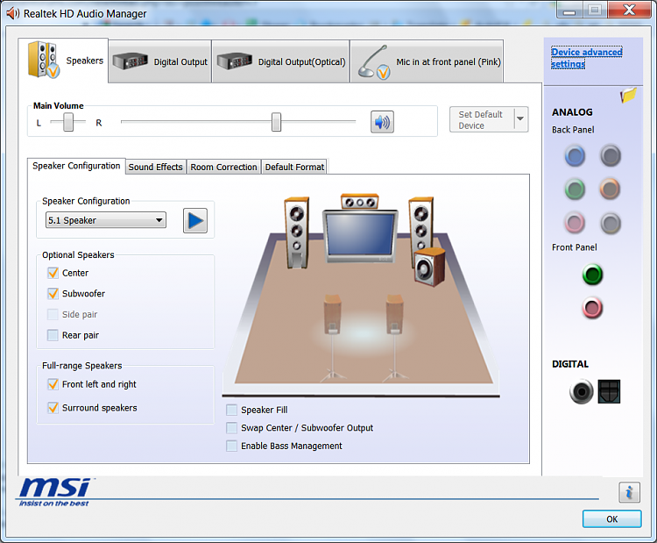Toggle Front left and right full-range

tap(53, 384)
